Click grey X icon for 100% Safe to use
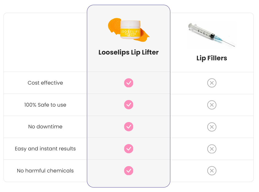The height and width of the screenshot is (192, 259). pos(212,105)
